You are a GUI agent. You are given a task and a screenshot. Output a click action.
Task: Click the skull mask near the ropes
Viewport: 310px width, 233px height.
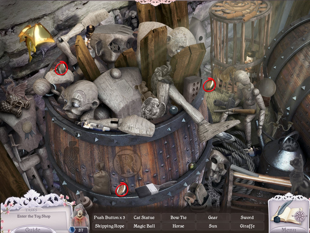coord(217,165)
